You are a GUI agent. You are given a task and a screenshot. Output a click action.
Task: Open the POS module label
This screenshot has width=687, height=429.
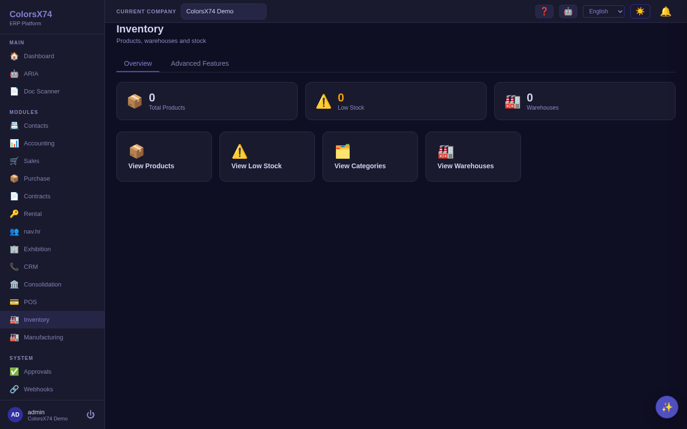(30, 302)
